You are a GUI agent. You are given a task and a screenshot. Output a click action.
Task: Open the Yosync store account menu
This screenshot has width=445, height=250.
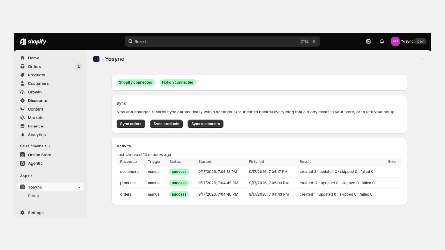pos(408,41)
